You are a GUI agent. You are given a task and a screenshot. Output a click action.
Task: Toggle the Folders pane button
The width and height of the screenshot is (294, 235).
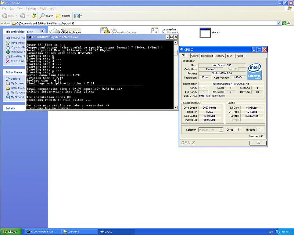pyautogui.click(x=63, y=16)
